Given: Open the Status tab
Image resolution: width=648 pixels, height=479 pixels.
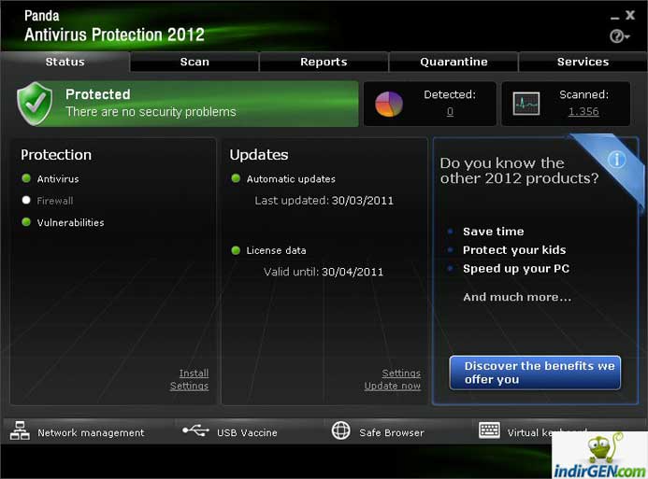Looking at the screenshot, I should click(65, 62).
